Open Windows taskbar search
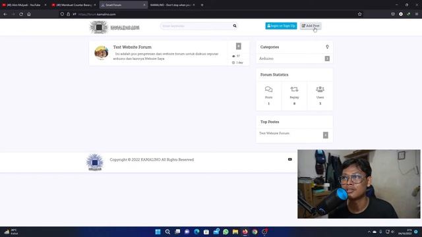This screenshot has height=237, width=422. pyautogui.click(x=167, y=232)
